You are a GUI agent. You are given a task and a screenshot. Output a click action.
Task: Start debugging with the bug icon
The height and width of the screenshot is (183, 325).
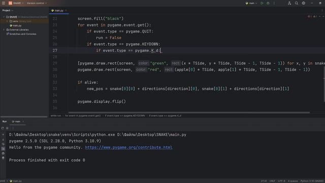tap(268, 3)
